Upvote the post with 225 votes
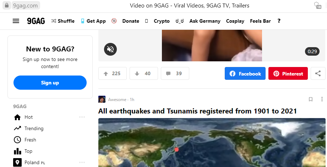This screenshot has width=327, height=167. click(x=113, y=73)
